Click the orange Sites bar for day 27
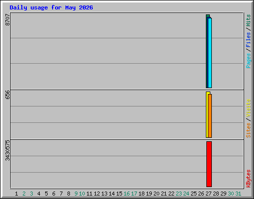The width and height of the screenshot is (254, 199). coord(210,116)
